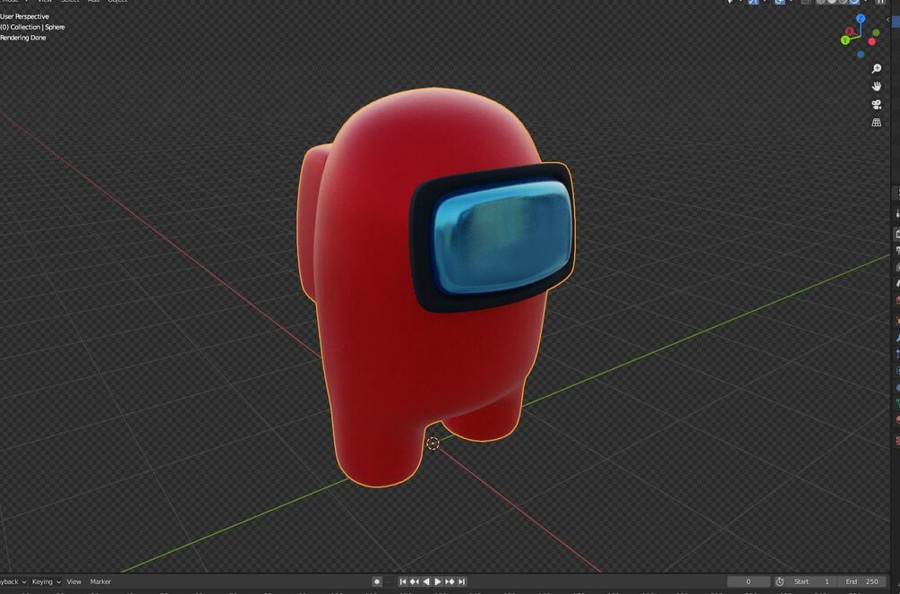Viewport: 900px width, 594px height.
Task: Open the Keying dropdown in timeline
Action: point(46,582)
